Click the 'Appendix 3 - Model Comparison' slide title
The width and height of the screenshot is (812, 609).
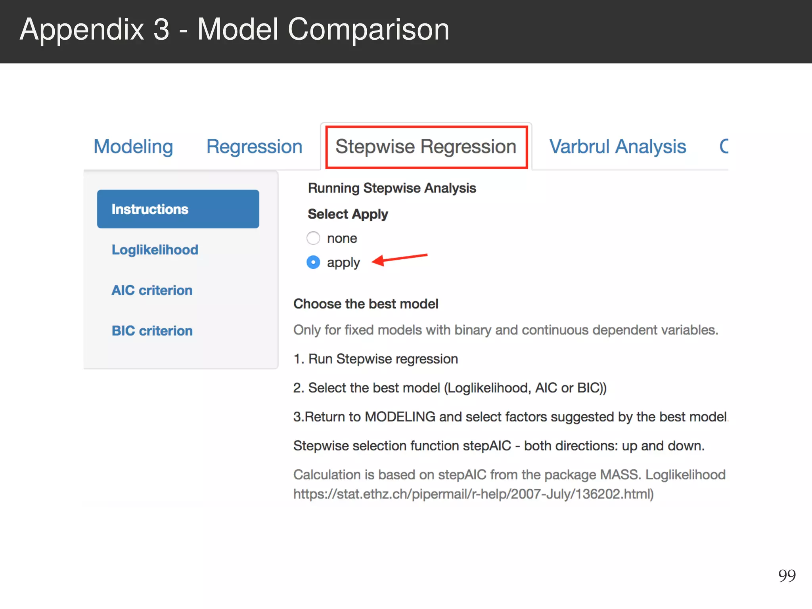234,29
